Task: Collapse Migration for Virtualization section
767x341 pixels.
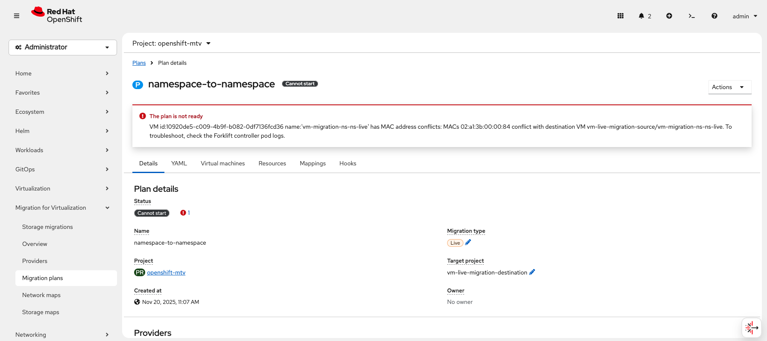Action: coord(62,208)
